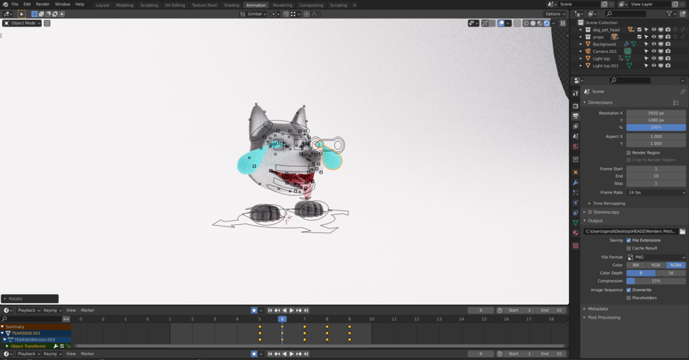Expand the props collection
The height and width of the screenshot is (360, 689).
tap(581, 37)
